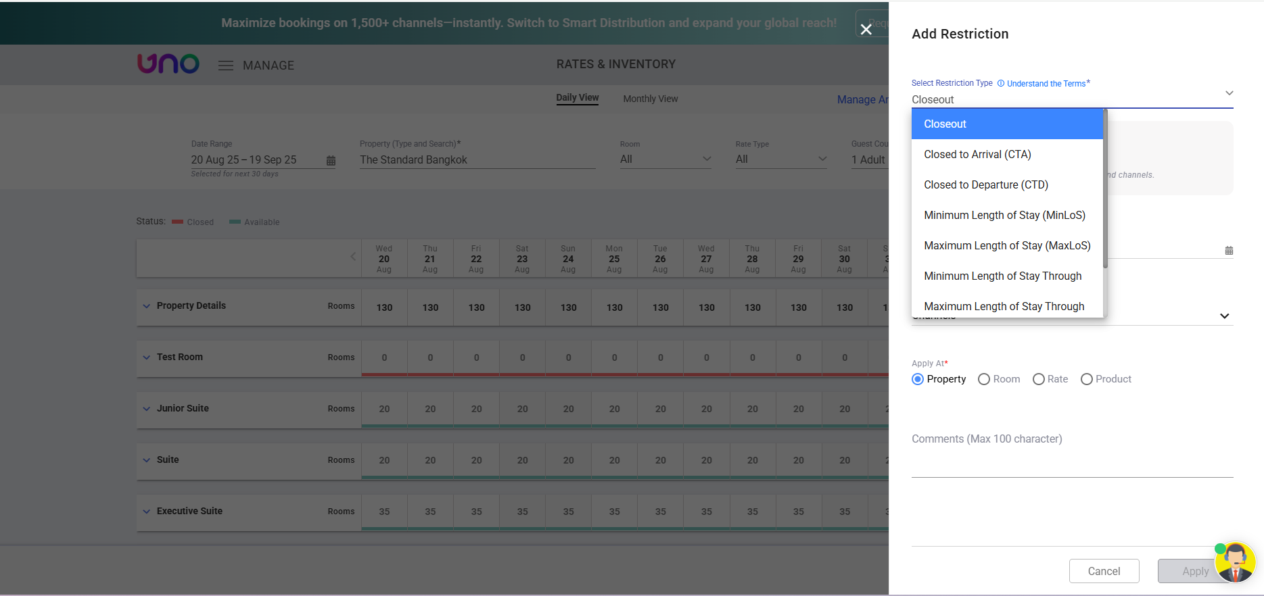Choose Minimum Length of Stay (MinLoS)
This screenshot has width=1264, height=596.
click(1004, 216)
